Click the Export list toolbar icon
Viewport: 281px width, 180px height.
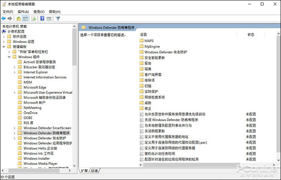33,19
